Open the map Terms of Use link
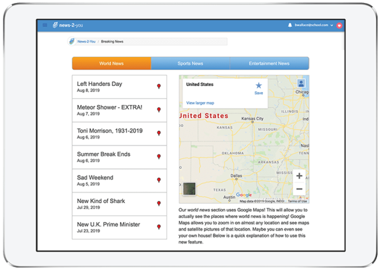The height and width of the screenshot is (270, 380). tap(297, 201)
